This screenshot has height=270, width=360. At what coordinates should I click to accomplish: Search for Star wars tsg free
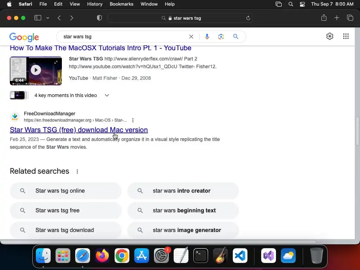point(66,211)
